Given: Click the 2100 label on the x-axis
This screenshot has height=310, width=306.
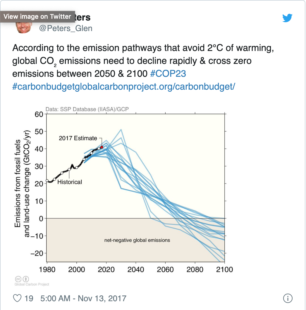Looking at the screenshot, I should tap(224, 269).
